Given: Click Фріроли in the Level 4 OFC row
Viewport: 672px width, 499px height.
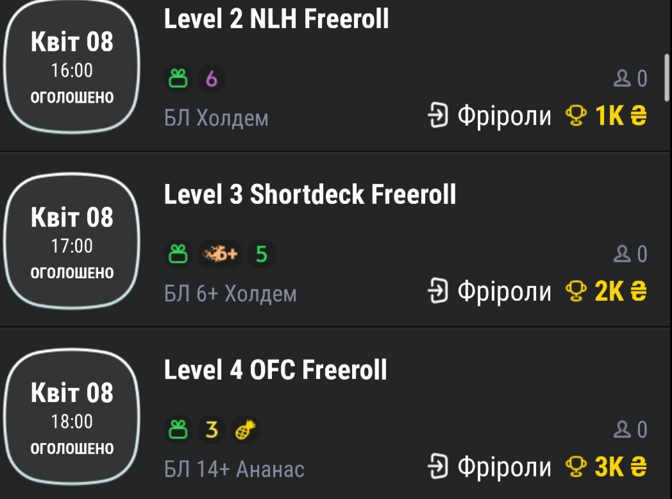Looking at the screenshot, I should (x=504, y=468).
